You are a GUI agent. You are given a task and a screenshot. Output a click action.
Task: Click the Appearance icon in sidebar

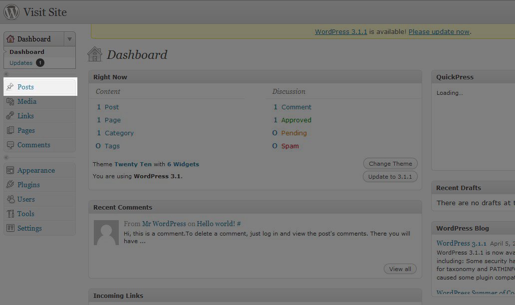10,170
